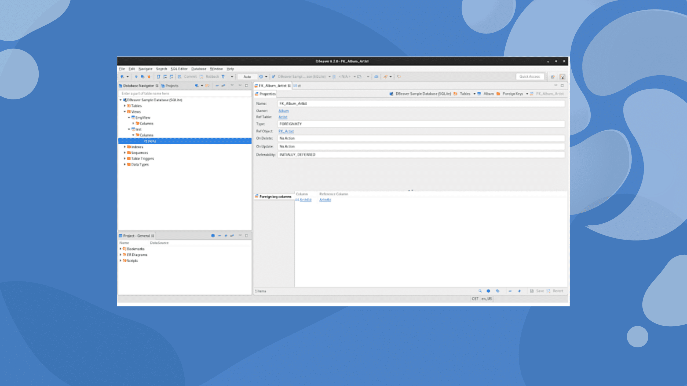
Task: Click the rocket icon in the main toolbar
Action: coord(385,77)
